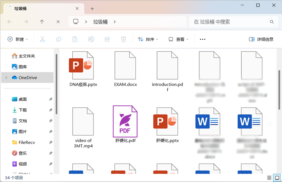282x182 pixels.
Task: Go back with the left arrow
Action: click(10, 22)
